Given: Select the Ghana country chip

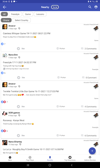Looking at the screenshot, I should [6, 20].
